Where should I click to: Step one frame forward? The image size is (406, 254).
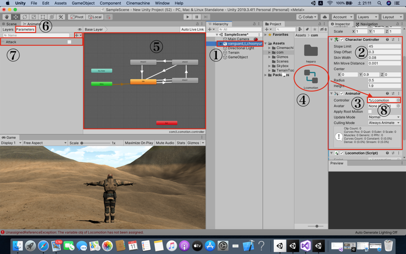coord(205,17)
